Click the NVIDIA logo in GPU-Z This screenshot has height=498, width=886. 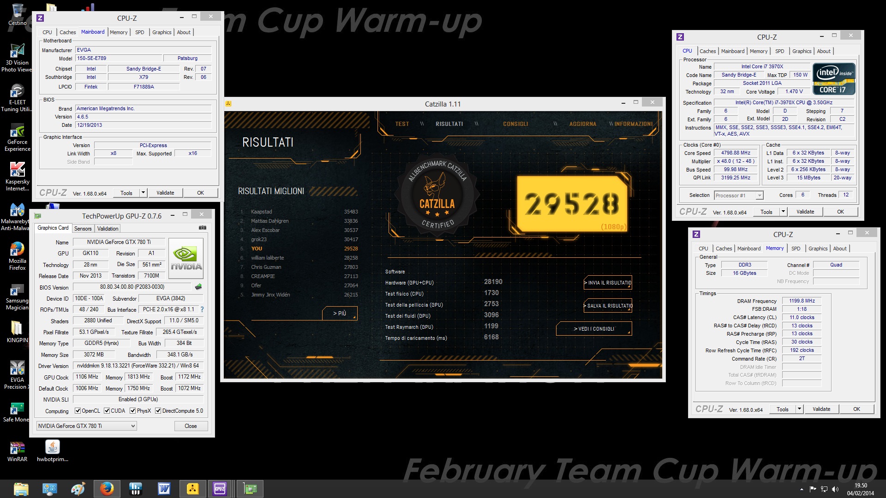(x=186, y=258)
